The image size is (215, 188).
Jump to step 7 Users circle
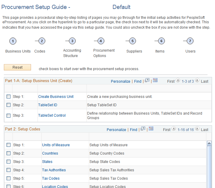click(190, 41)
